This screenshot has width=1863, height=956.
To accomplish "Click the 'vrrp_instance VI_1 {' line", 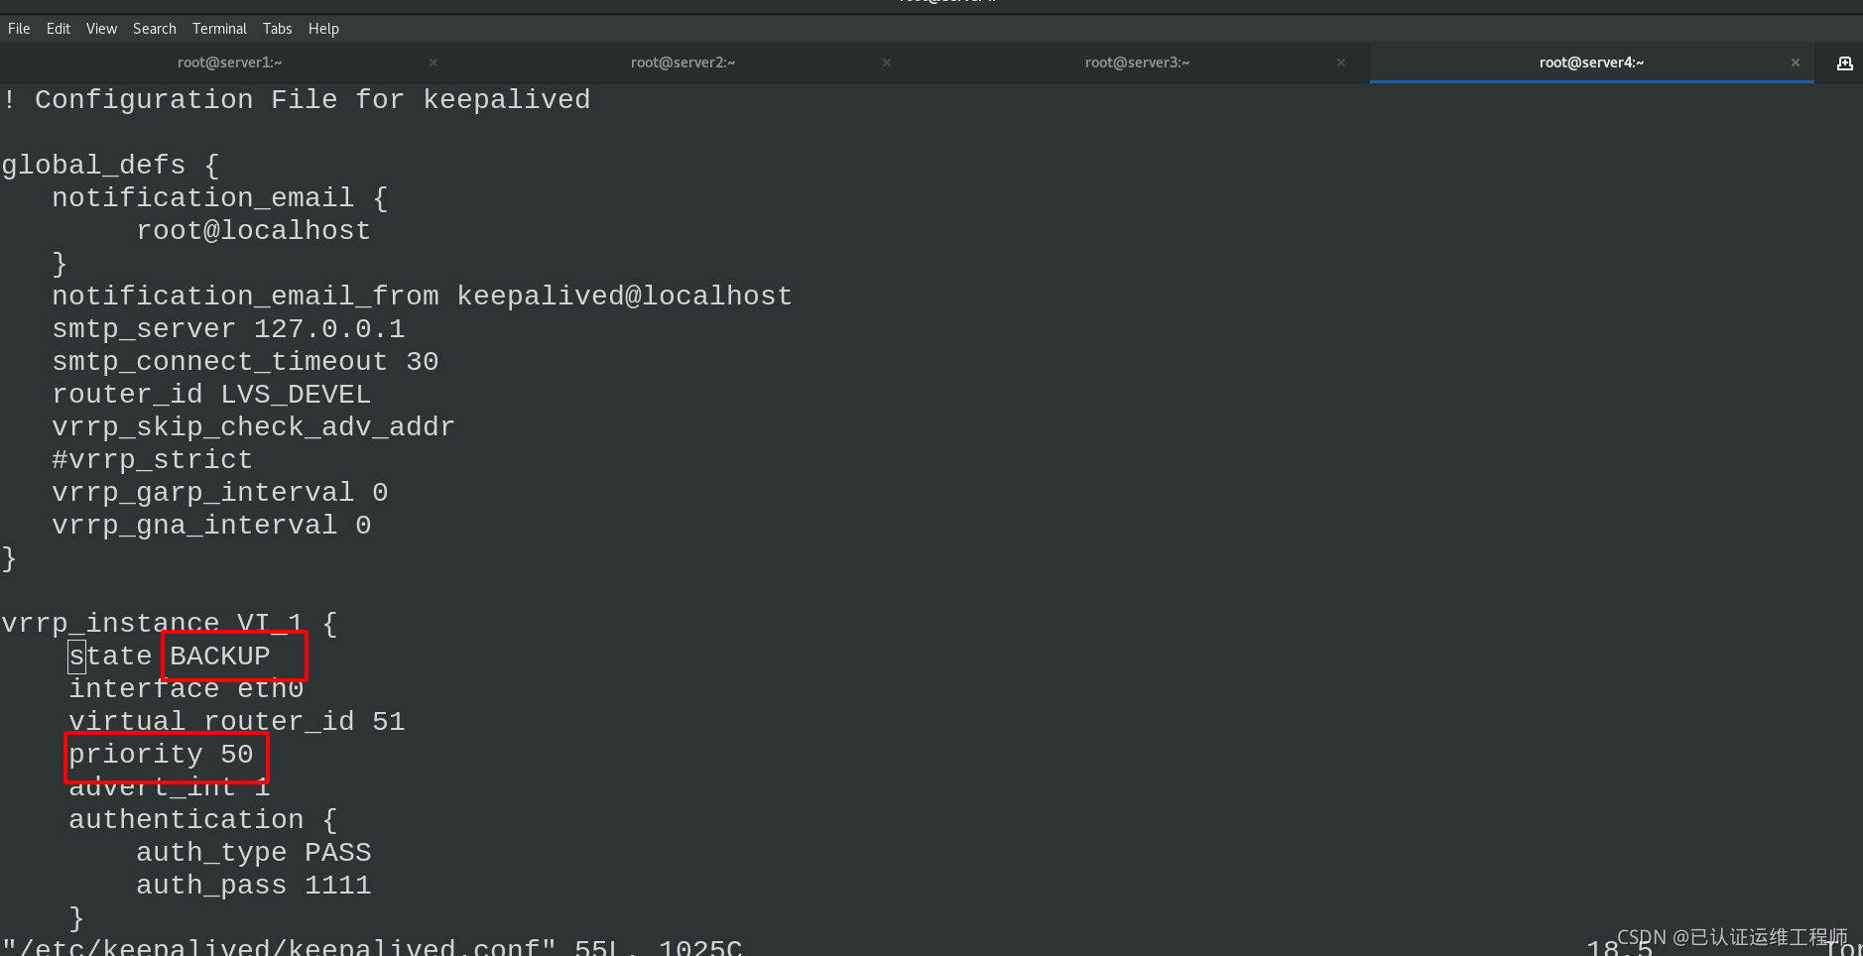I will click(x=170, y=624).
